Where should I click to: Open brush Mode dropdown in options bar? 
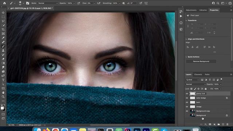(48, 3)
